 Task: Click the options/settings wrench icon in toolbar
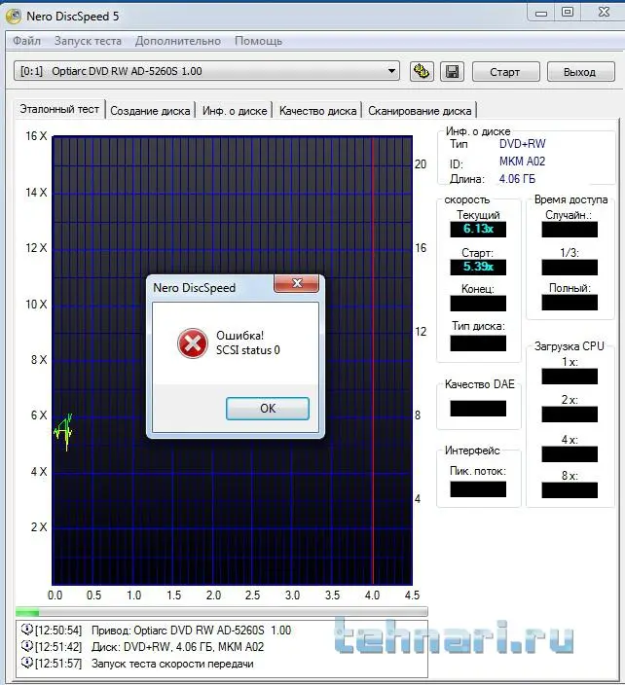(x=422, y=71)
